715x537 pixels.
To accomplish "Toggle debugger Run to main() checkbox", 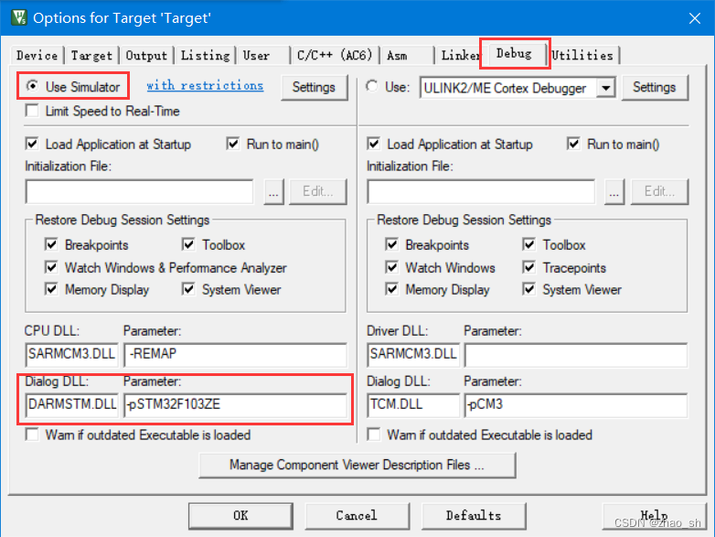I will coord(573,145).
